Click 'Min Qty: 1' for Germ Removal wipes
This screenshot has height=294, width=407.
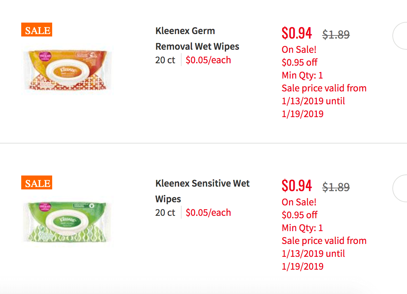302,75
